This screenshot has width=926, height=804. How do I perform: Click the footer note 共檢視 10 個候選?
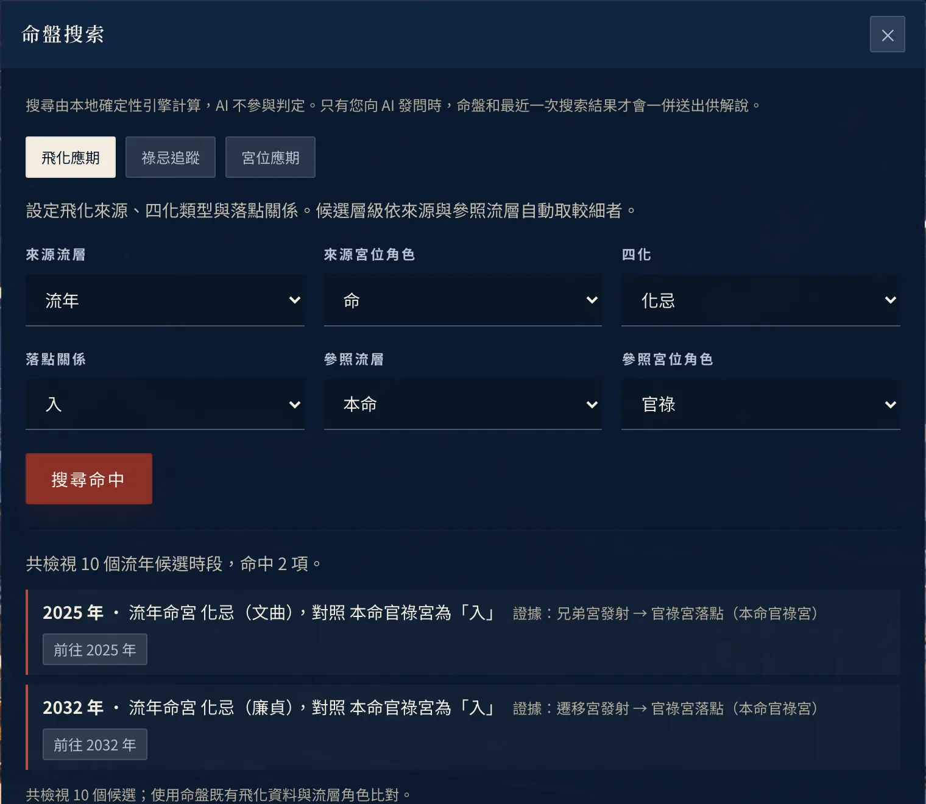pos(218,795)
